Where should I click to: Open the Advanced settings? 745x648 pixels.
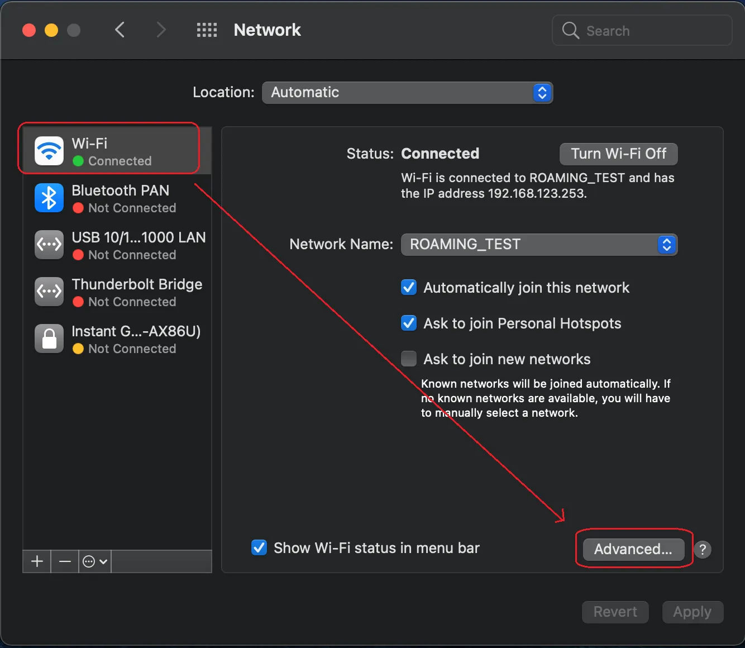[x=632, y=549]
